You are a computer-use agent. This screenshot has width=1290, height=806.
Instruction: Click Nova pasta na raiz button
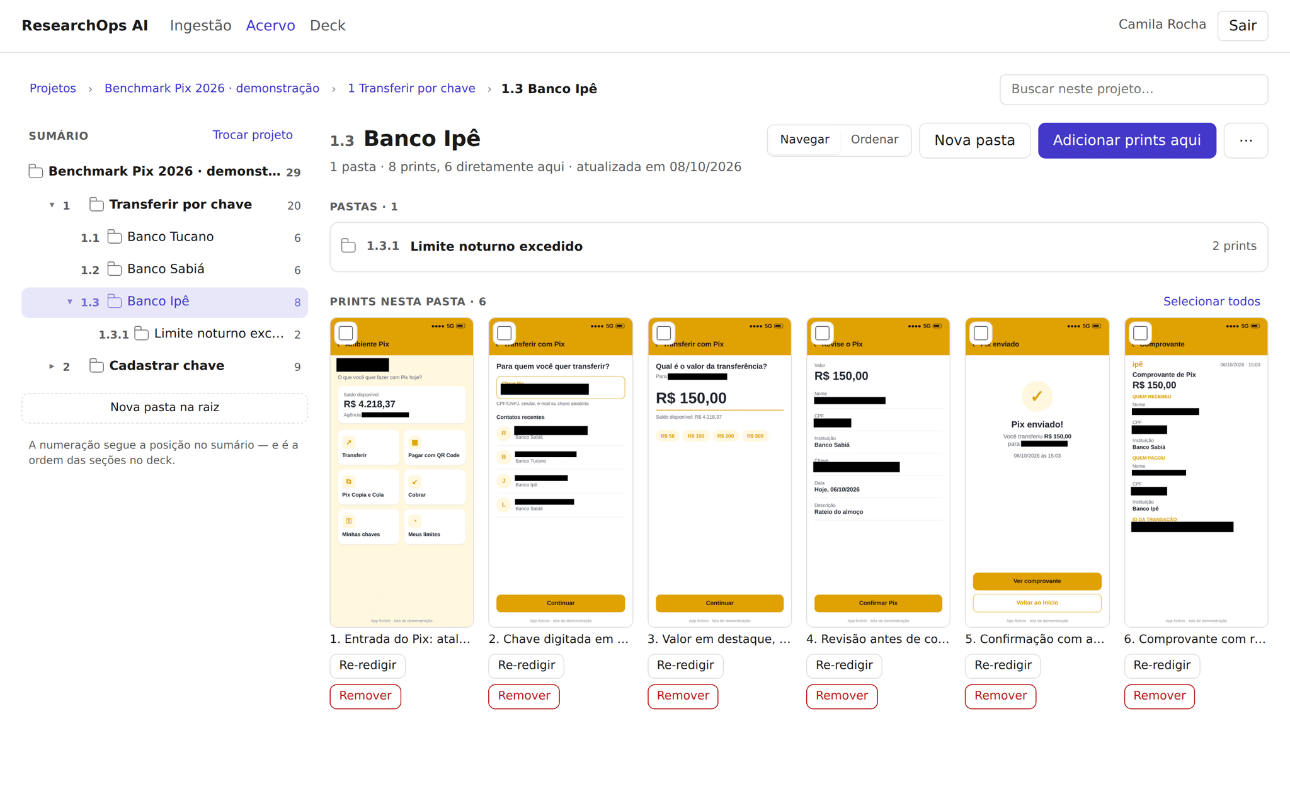tap(164, 407)
